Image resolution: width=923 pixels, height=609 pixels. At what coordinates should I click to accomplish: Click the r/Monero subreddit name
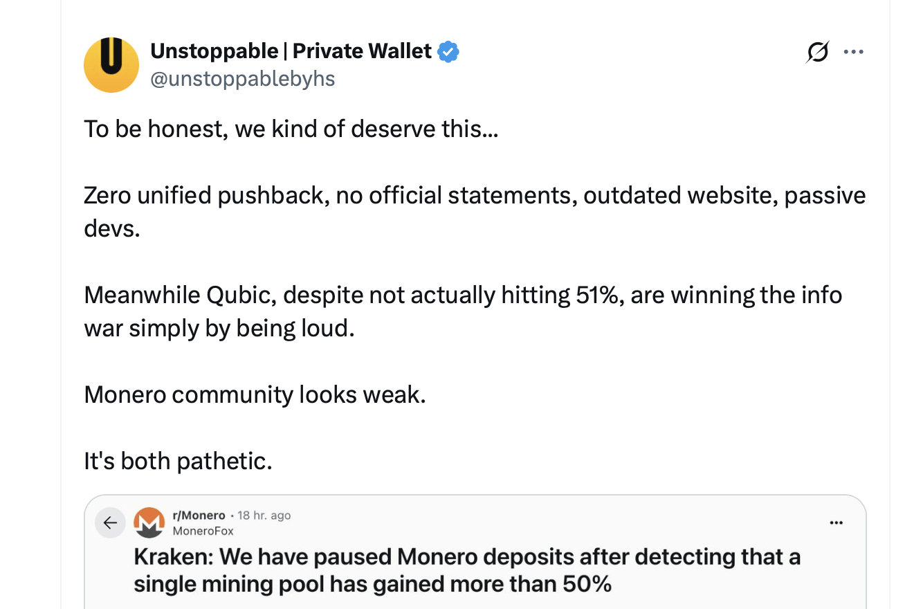199,516
